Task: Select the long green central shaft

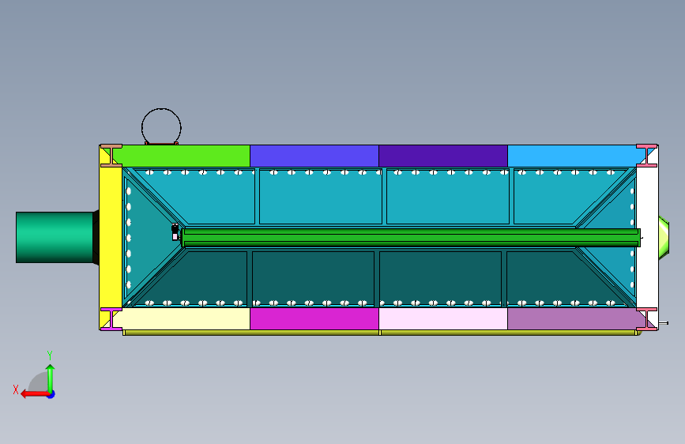Action: point(411,238)
